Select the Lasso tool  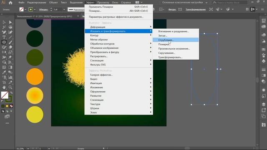click(x=10, y=27)
